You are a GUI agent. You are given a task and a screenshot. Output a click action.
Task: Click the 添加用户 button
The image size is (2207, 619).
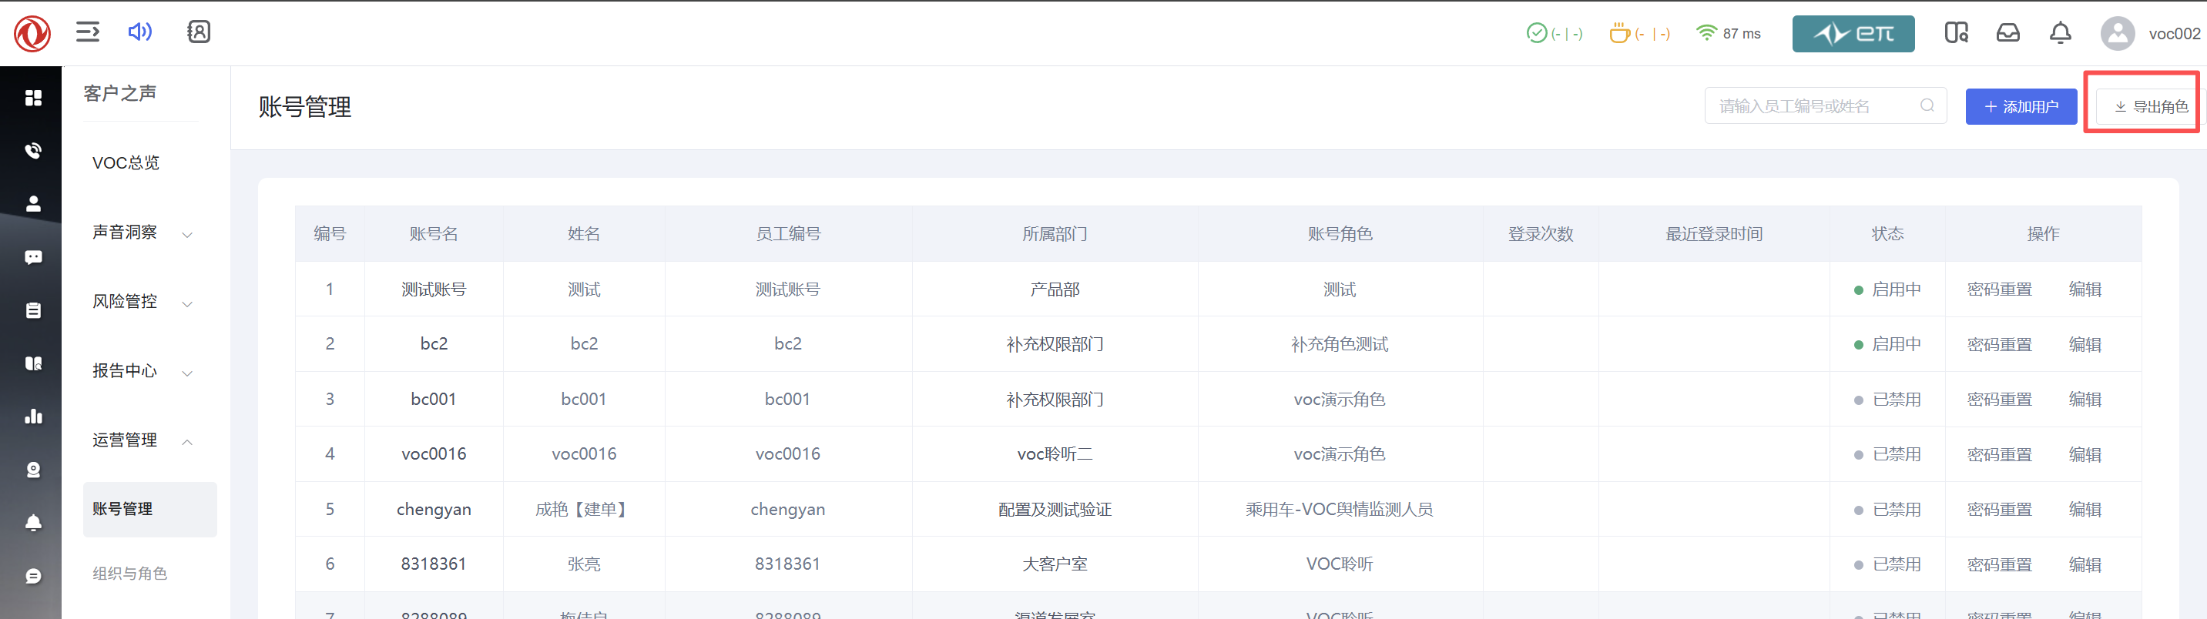coord(2021,107)
